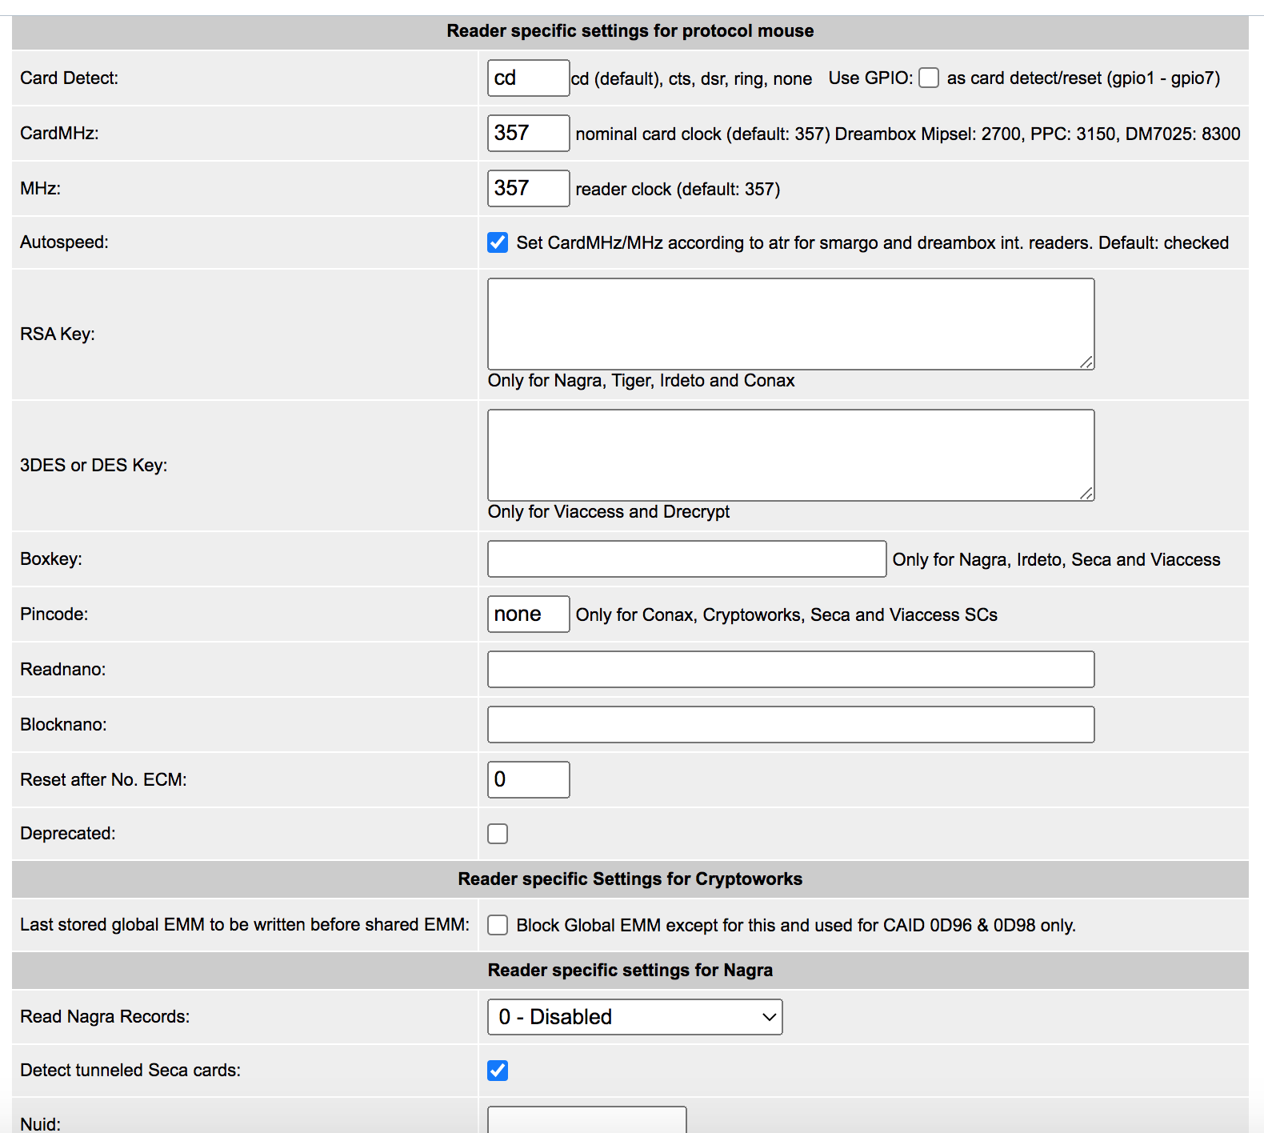Click the Readnano input field

pyautogui.click(x=790, y=669)
